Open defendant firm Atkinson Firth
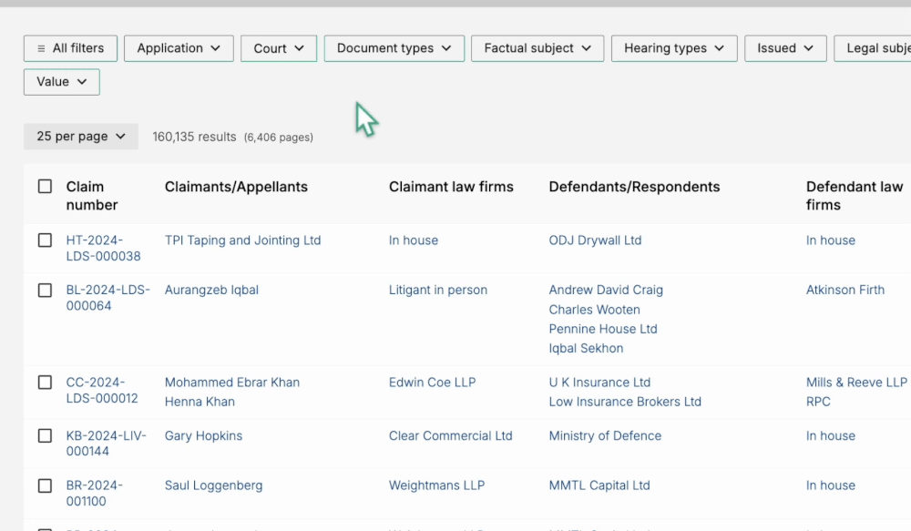 coord(845,290)
